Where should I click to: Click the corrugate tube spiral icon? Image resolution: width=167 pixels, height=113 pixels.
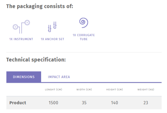84,23
